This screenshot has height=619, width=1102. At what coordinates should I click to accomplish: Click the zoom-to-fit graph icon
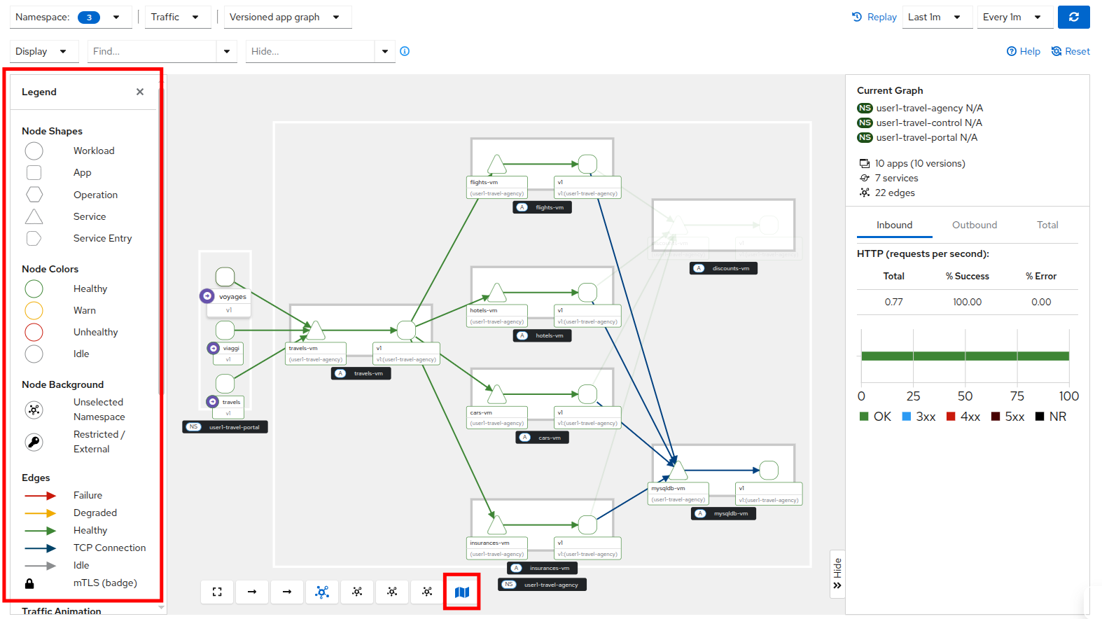[217, 592]
